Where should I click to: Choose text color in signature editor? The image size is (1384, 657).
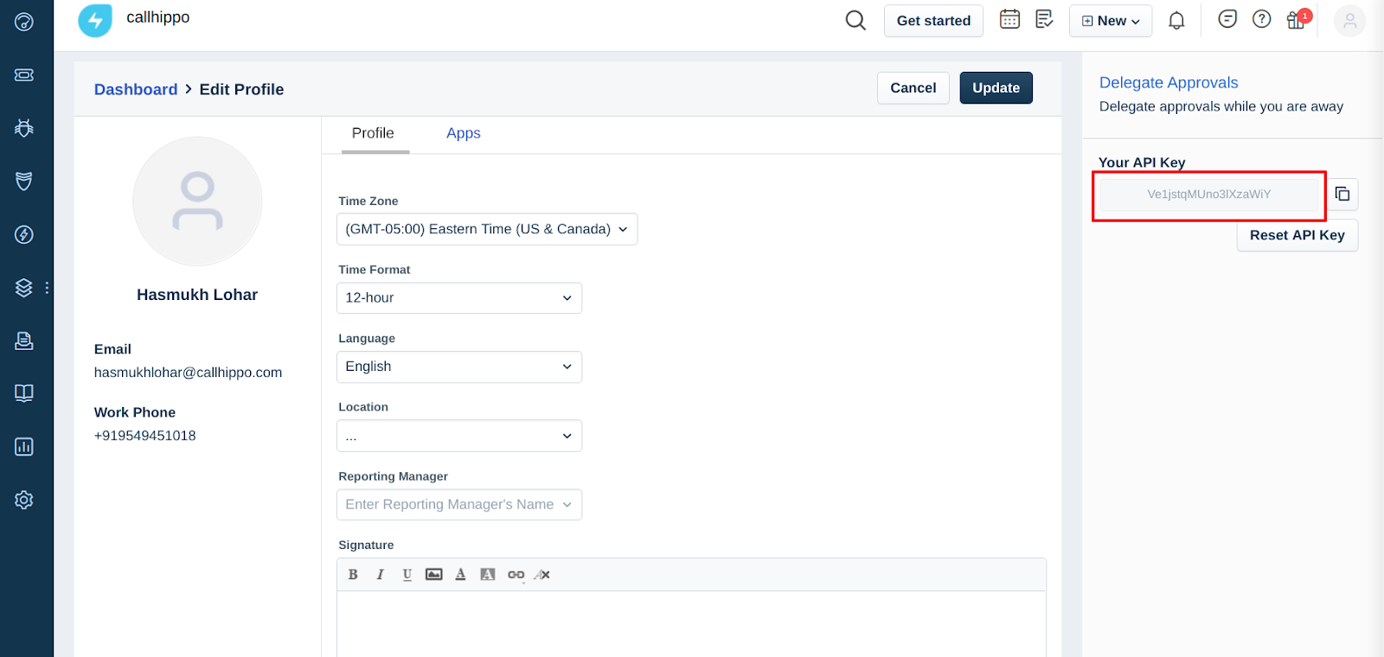(x=460, y=575)
